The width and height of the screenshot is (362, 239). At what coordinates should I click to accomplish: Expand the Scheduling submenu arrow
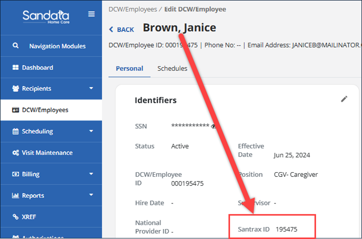click(x=91, y=131)
